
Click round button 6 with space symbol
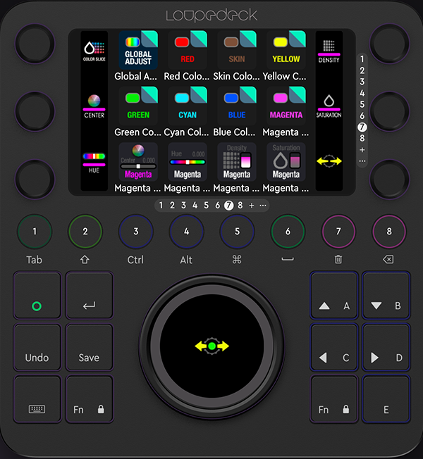288,231
